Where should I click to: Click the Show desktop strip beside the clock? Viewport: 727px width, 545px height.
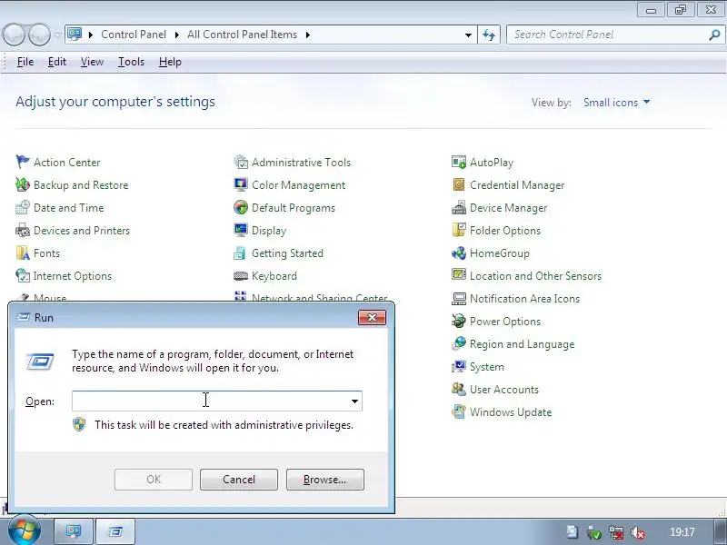coord(720,531)
